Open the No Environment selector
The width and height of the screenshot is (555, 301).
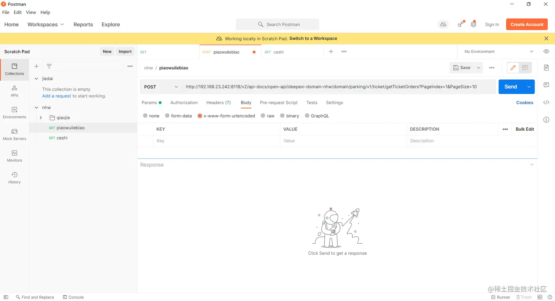pos(499,52)
